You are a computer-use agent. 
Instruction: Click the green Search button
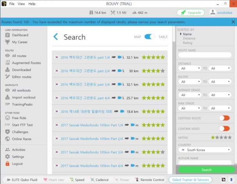click(207, 170)
